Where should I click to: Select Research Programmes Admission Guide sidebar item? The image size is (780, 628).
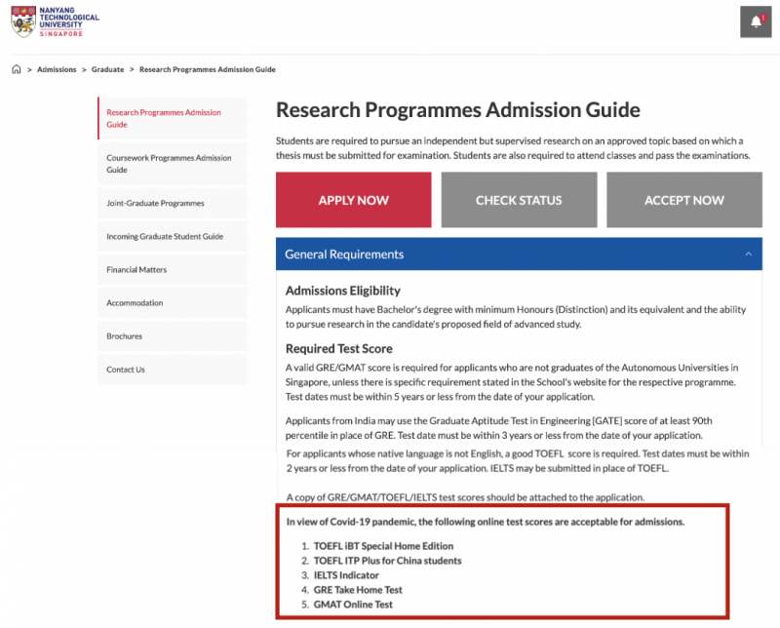[x=173, y=118]
